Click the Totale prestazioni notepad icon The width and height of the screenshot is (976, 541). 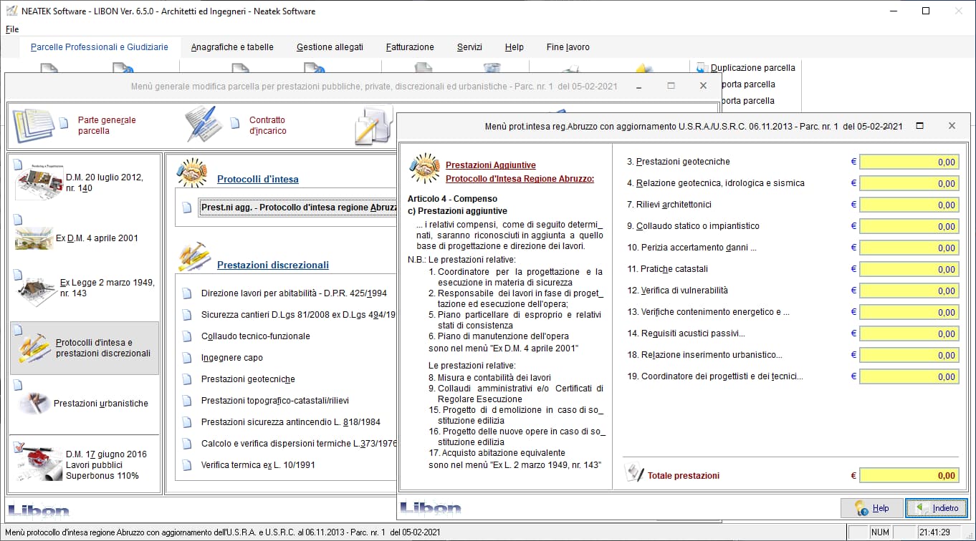633,472
